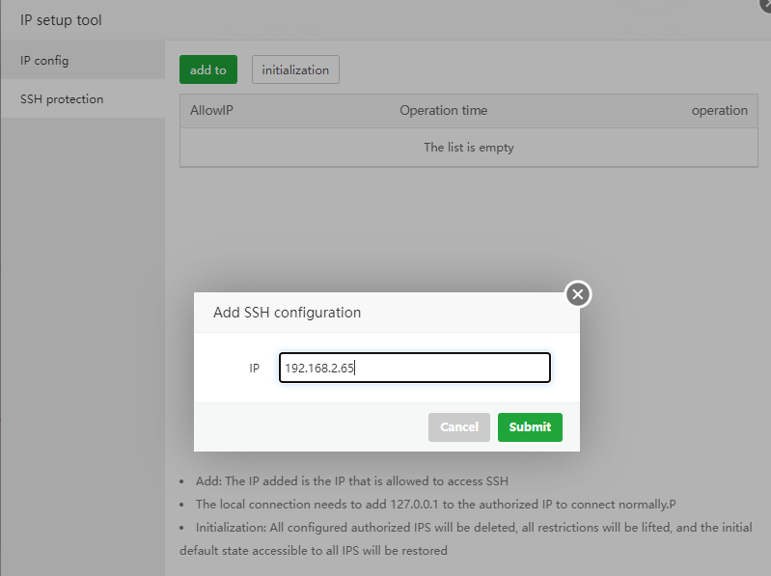Click the operation column header
771x576 pixels.
(719, 111)
